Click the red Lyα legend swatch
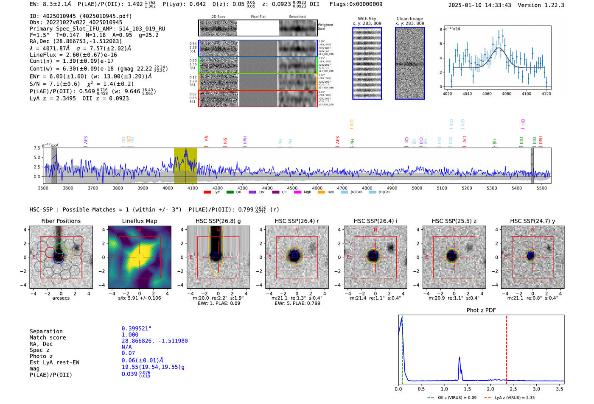The image size is (594, 404). [x=207, y=192]
